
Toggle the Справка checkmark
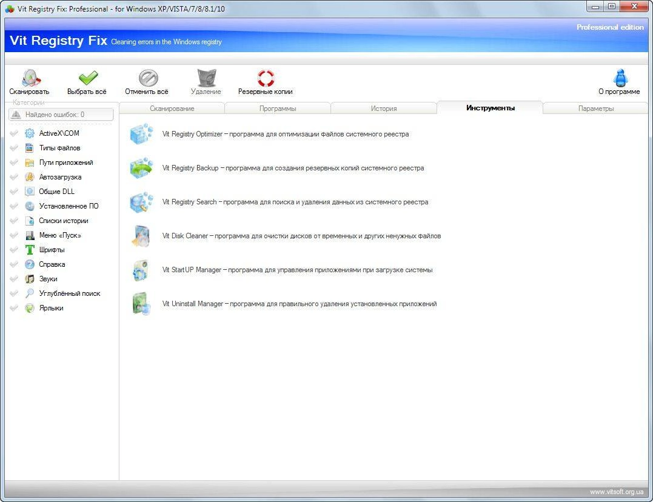coord(14,264)
